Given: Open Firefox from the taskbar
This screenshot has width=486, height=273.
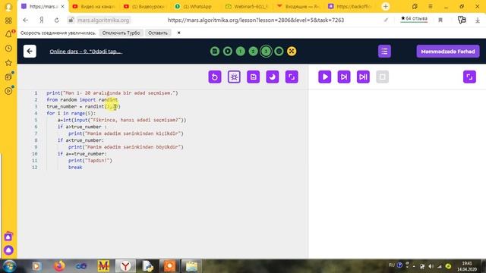Looking at the screenshot, I should click(59, 266).
